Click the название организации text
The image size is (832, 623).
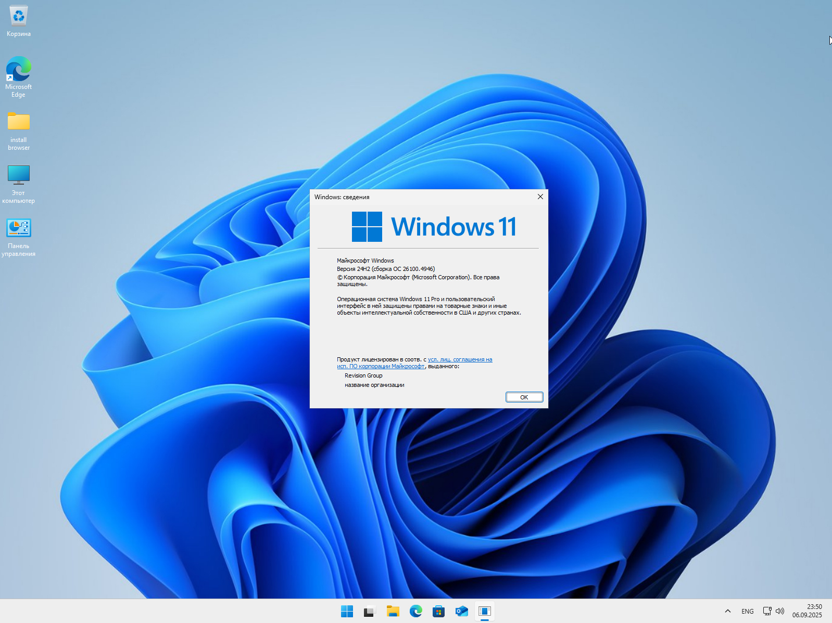point(374,385)
